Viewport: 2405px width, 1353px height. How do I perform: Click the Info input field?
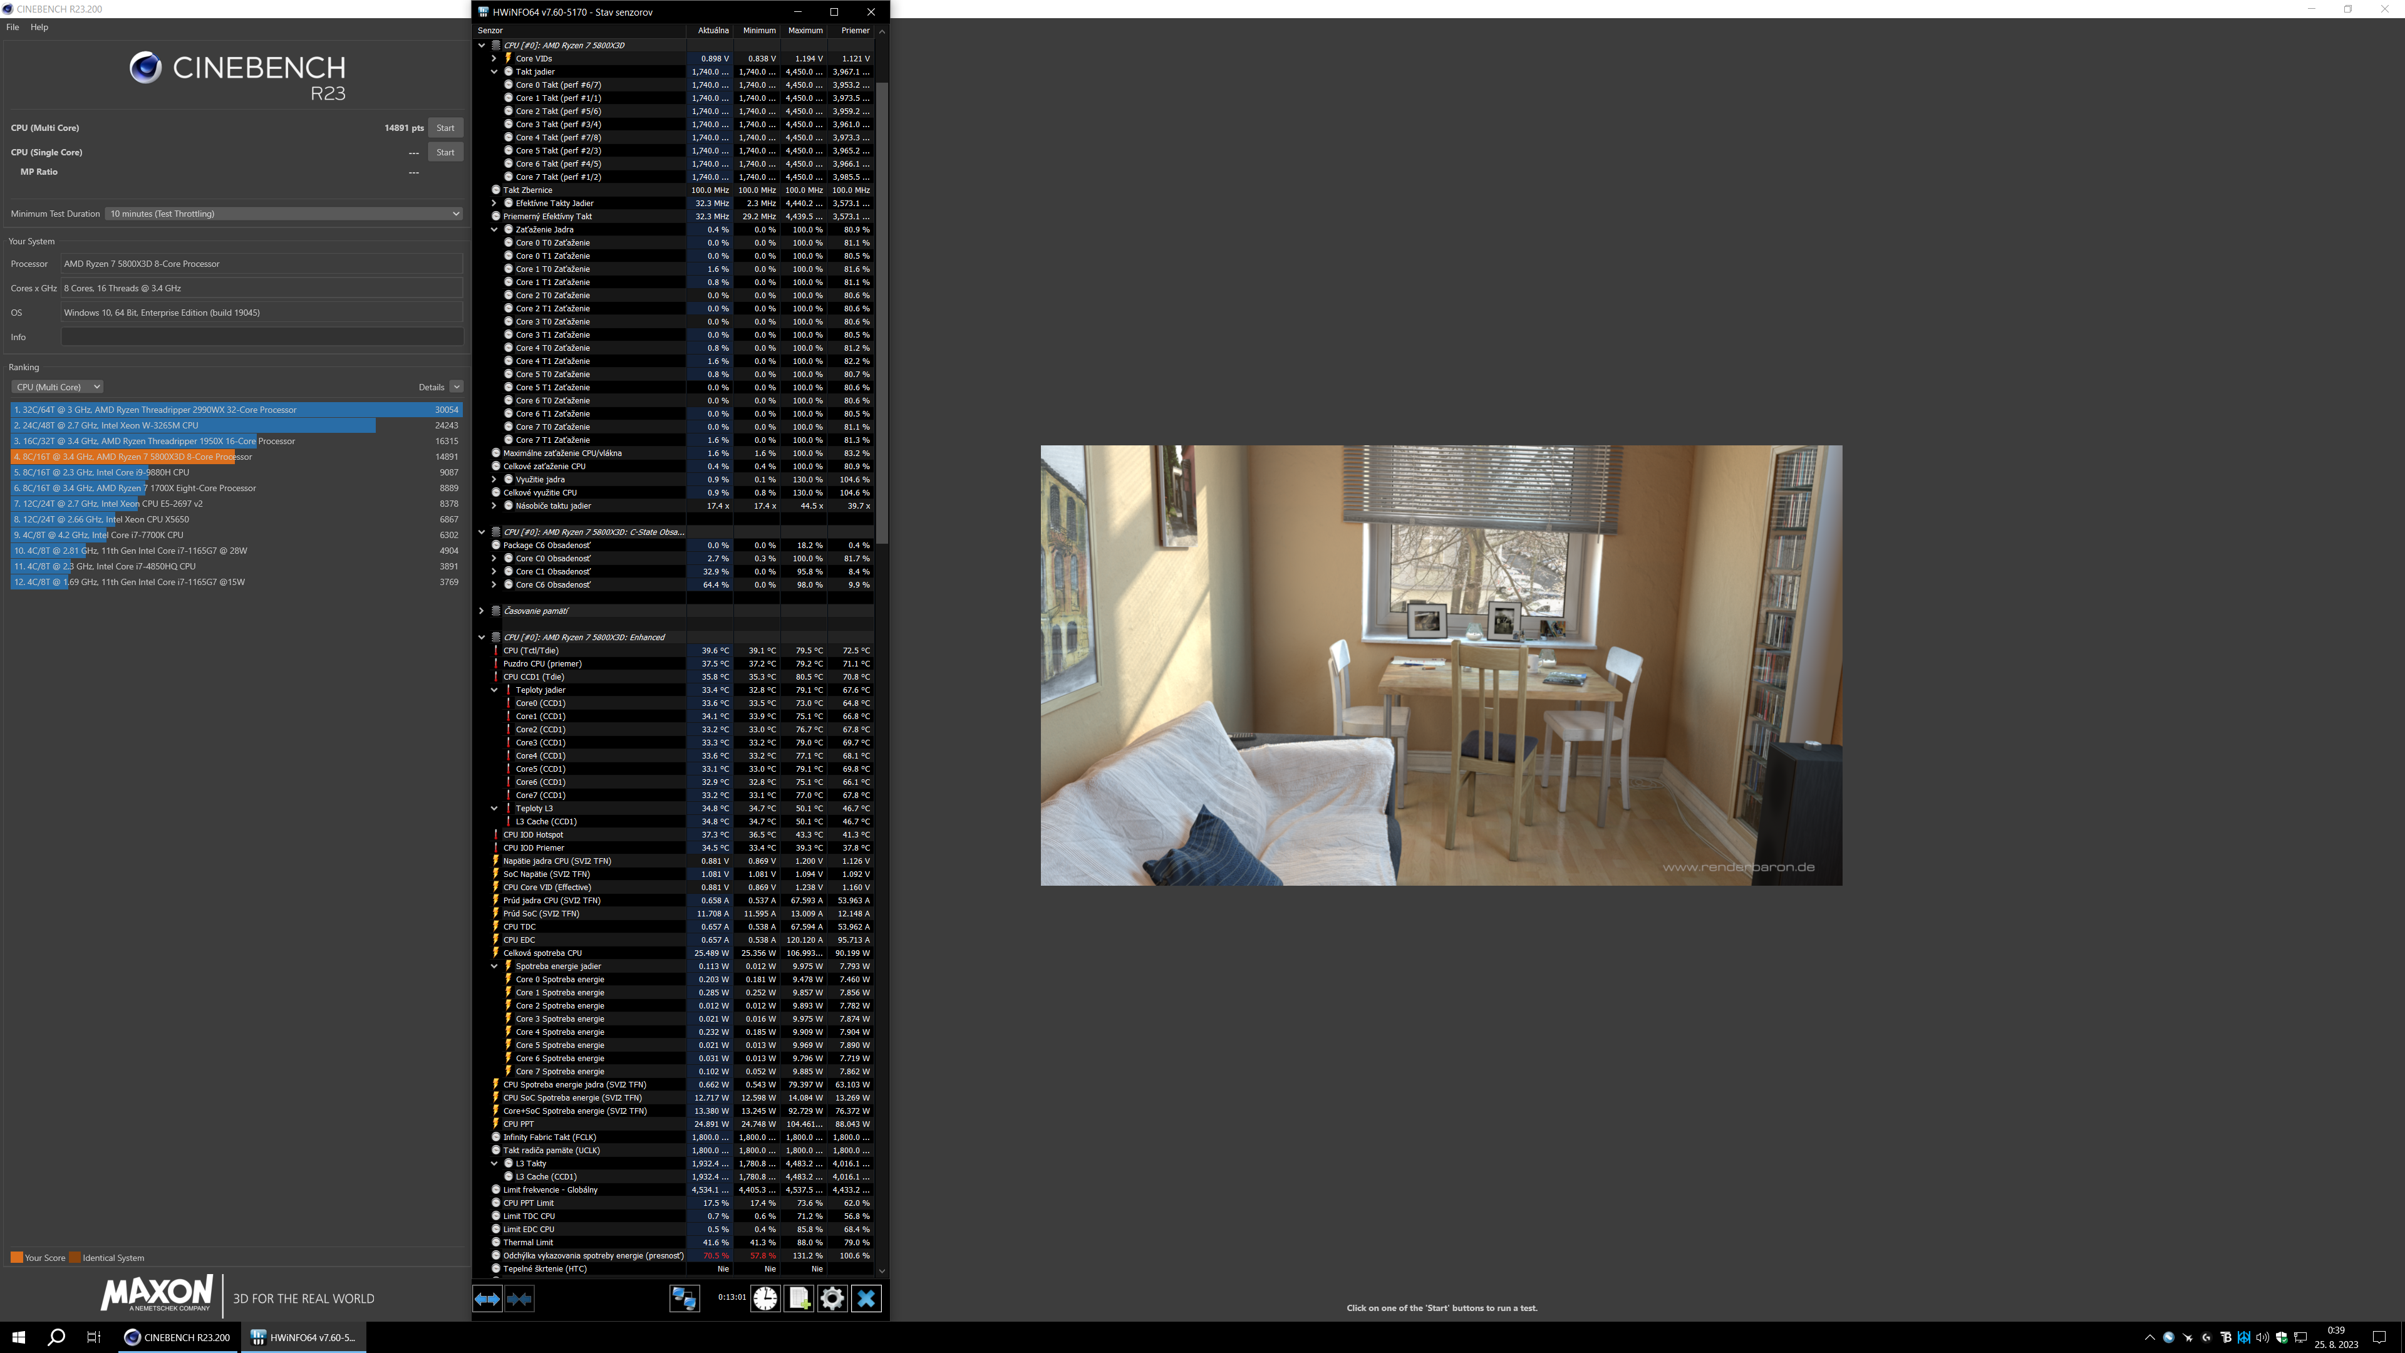coord(261,337)
